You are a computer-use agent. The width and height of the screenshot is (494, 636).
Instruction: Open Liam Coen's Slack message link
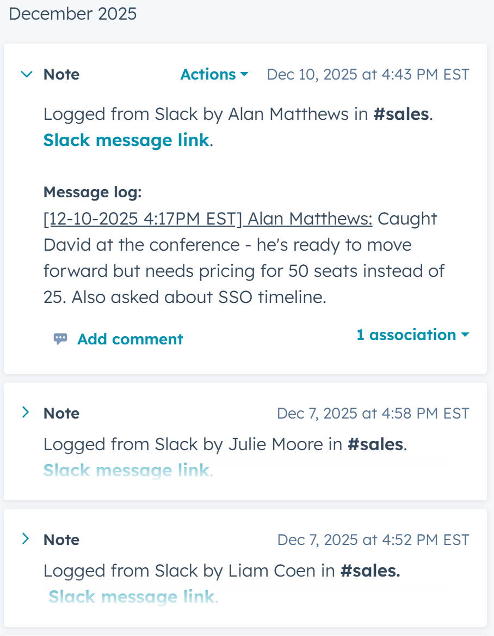click(131, 597)
